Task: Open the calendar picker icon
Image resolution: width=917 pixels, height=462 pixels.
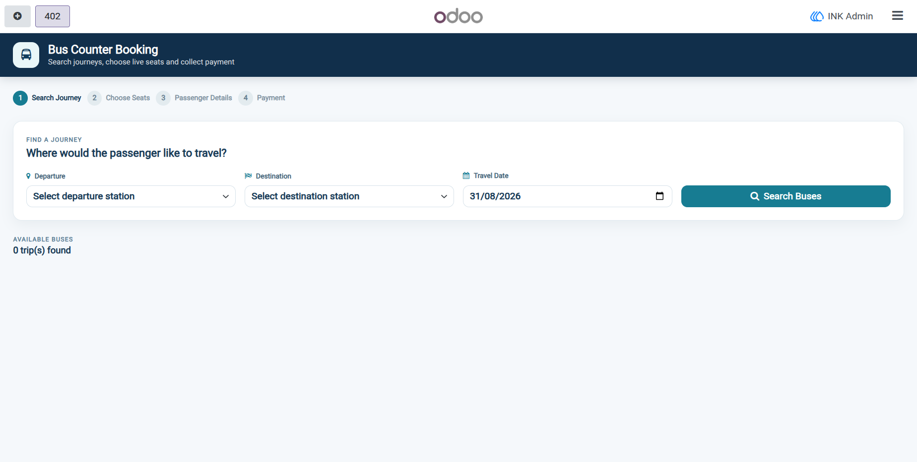Action: pyautogui.click(x=659, y=196)
